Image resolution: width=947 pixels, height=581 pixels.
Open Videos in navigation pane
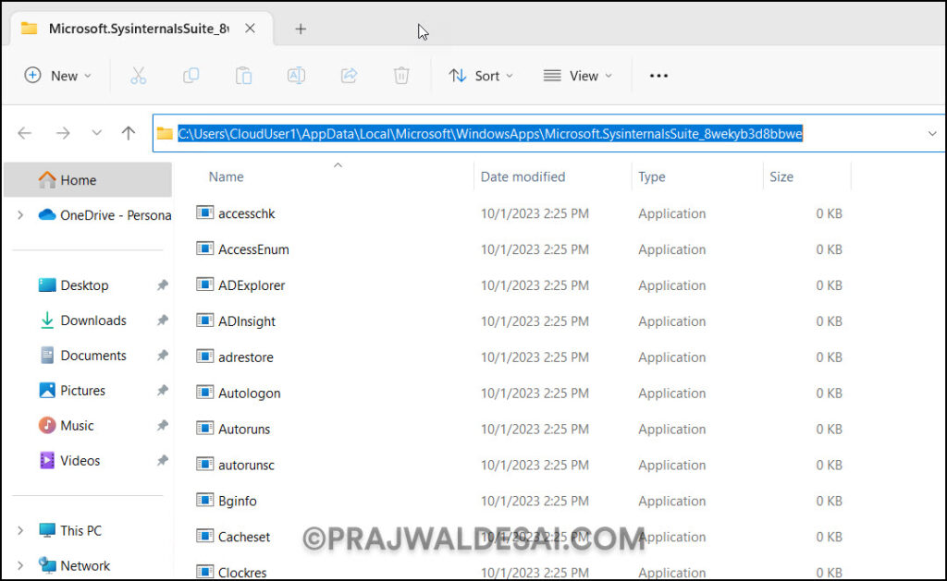(80, 460)
